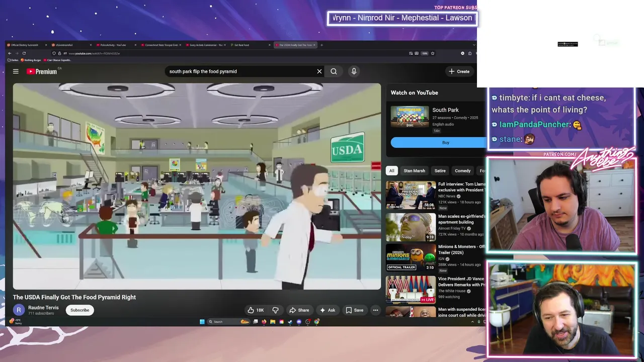Buy South Park with the blue button
Viewport: 644px width, 362px height.
(439, 143)
